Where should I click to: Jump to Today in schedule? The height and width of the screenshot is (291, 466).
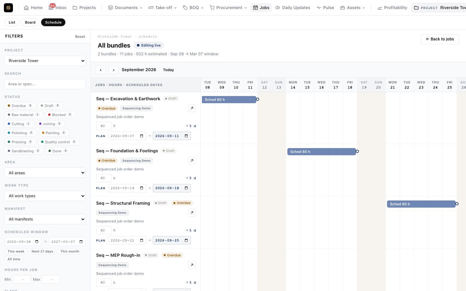coord(168,70)
